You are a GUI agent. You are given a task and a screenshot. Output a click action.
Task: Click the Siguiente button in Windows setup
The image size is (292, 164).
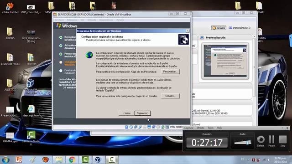click(x=143, y=113)
